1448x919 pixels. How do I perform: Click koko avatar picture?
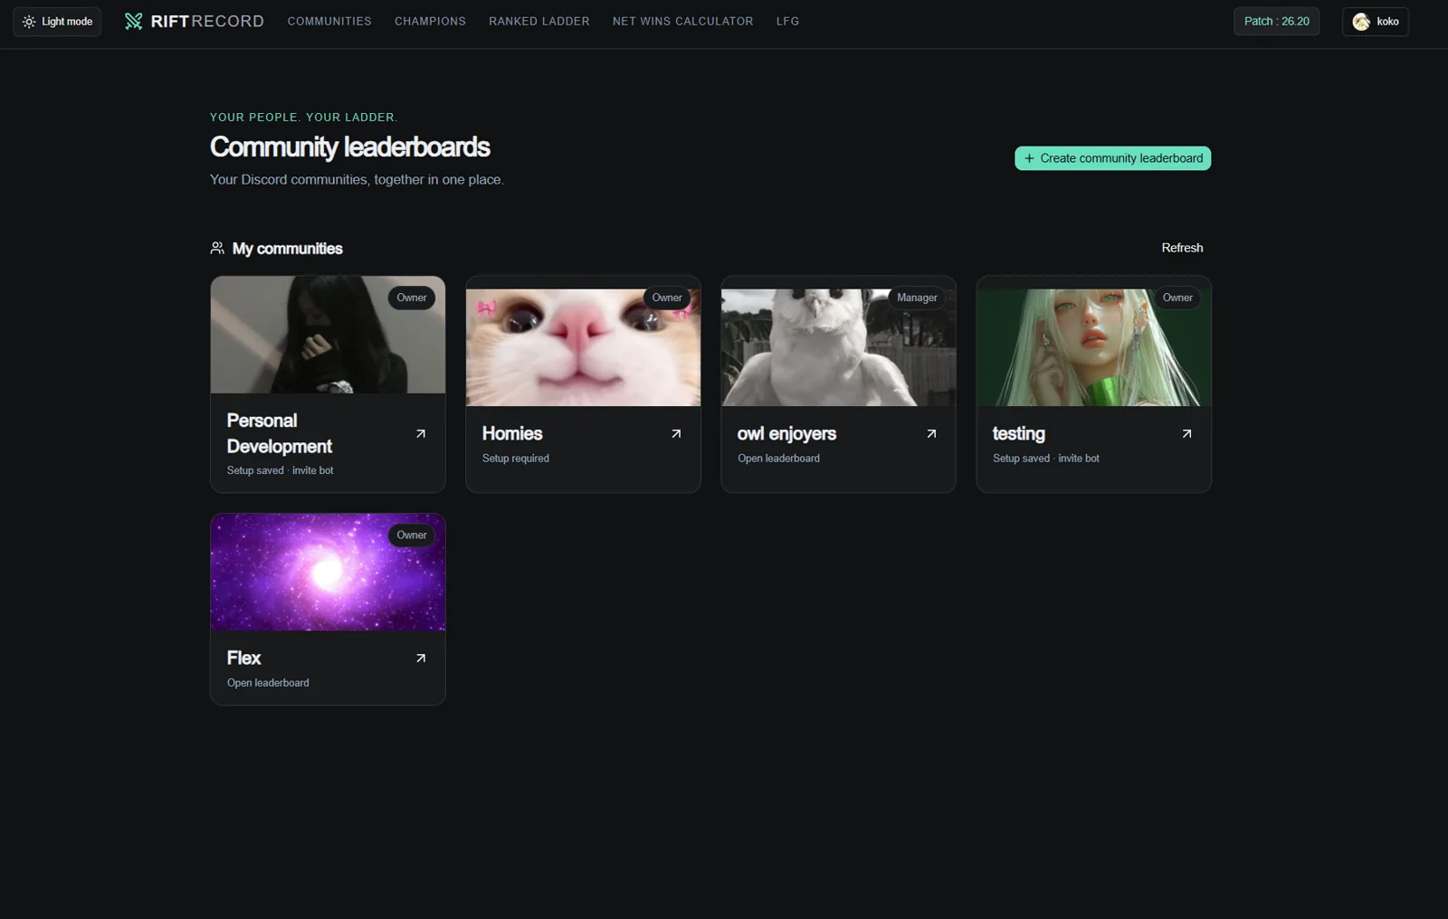[1361, 22]
